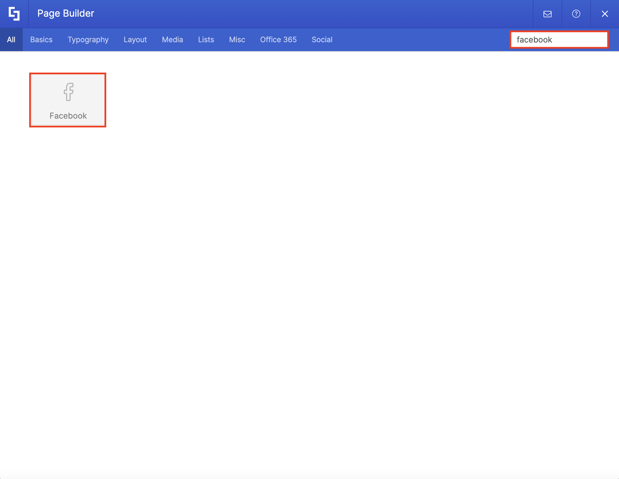Show all widgets via the All tab

click(x=11, y=39)
